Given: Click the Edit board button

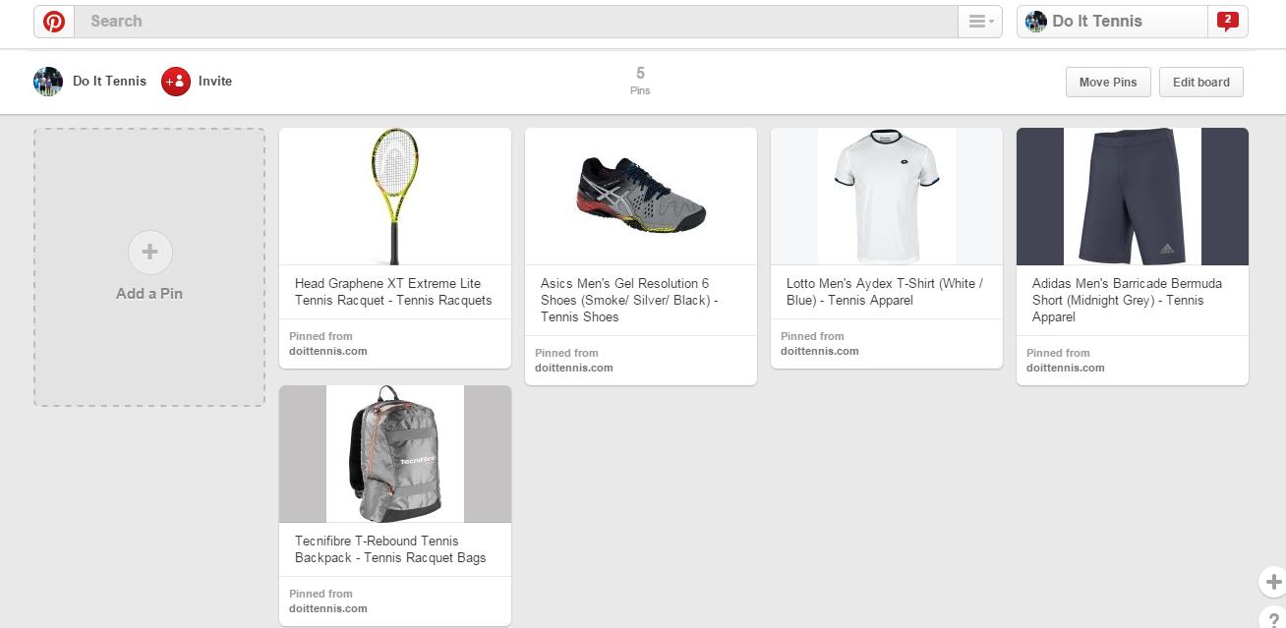Looking at the screenshot, I should [1200, 83].
